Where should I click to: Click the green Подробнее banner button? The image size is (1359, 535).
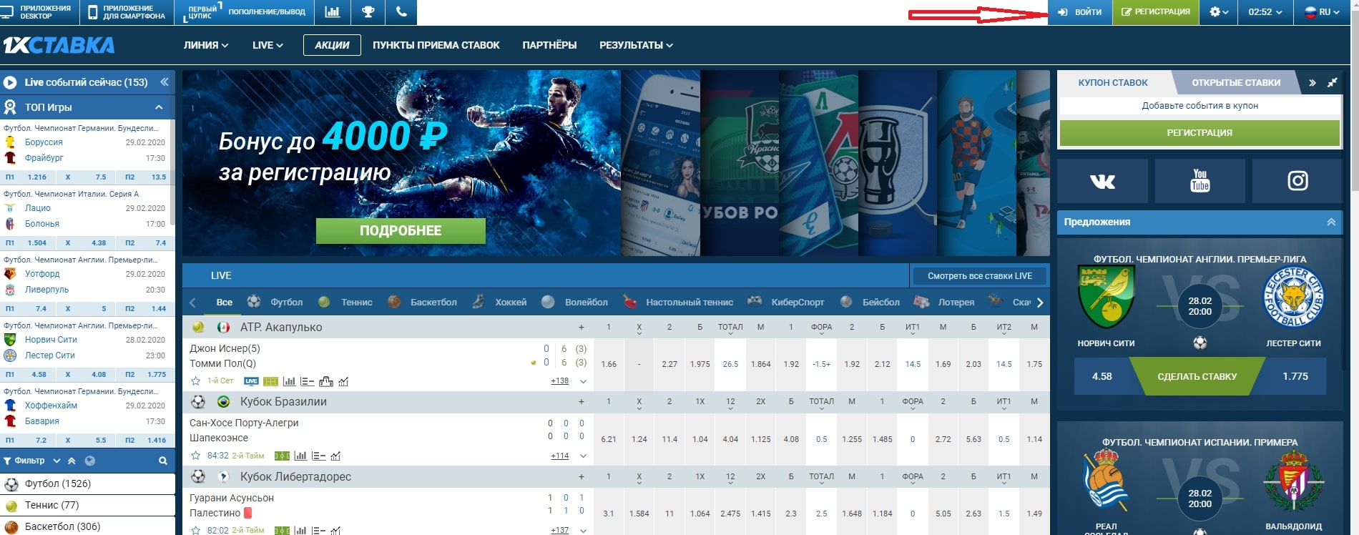[x=401, y=231]
